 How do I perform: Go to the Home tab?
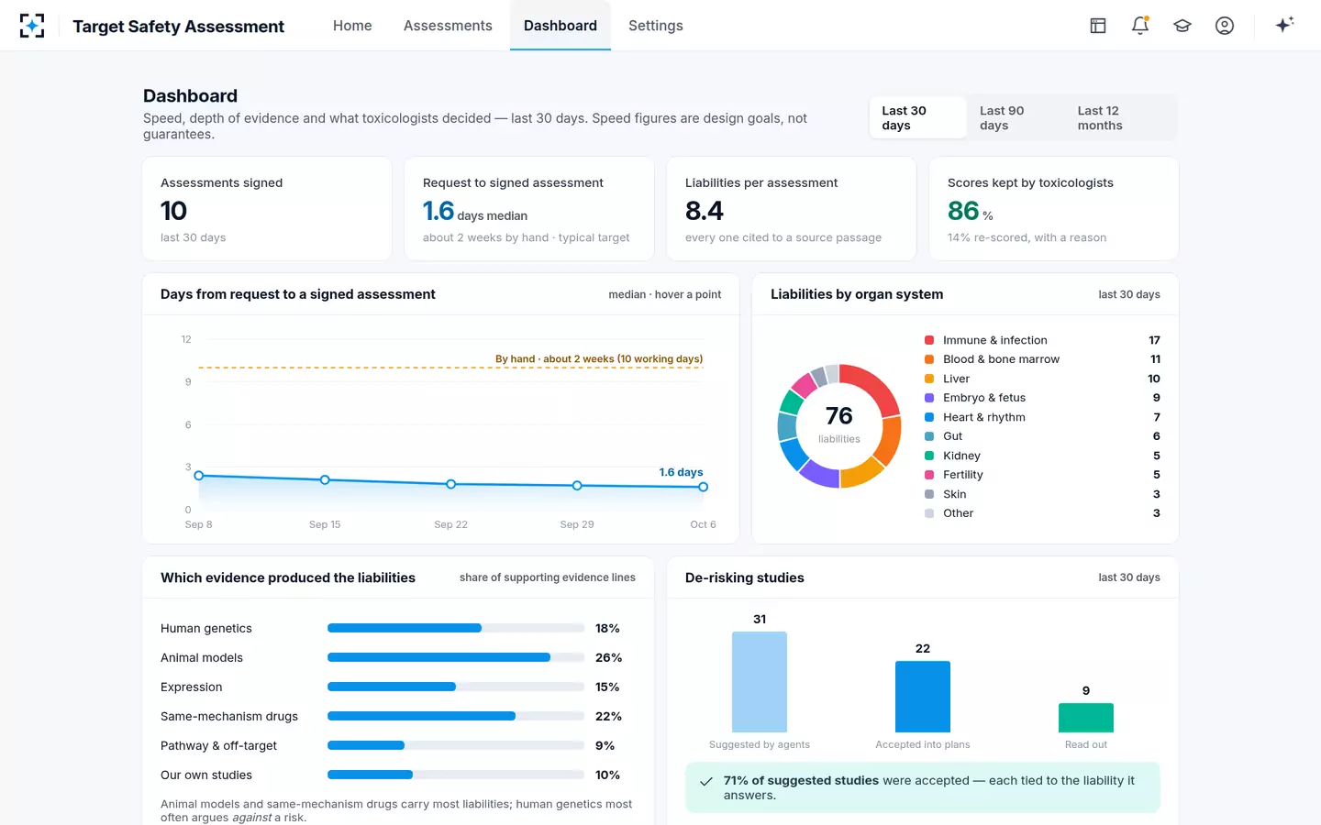(352, 26)
